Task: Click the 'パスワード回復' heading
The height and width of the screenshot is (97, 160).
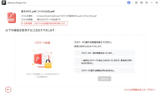Action: (x=42, y=43)
